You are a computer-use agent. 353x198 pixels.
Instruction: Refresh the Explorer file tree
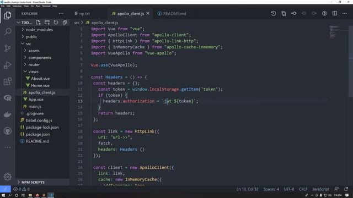[x=56, y=23]
